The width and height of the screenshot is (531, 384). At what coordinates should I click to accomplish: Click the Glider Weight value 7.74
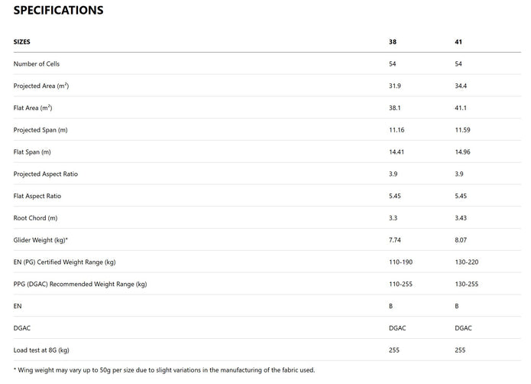coord(395,240)
